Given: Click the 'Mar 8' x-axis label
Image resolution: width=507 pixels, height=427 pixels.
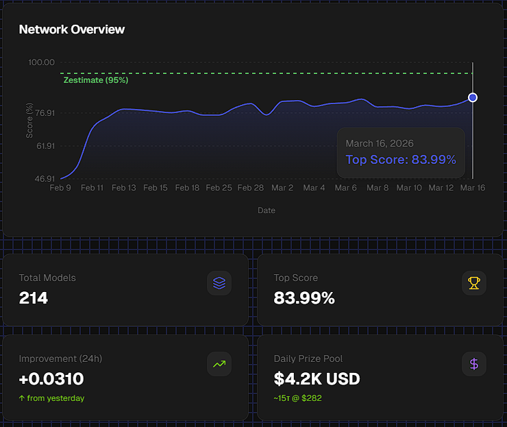Looking at the screenshot, I should click(378, 188).
